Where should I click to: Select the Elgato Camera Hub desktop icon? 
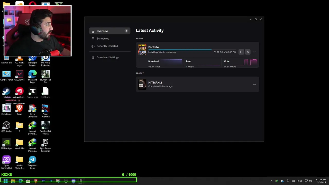(6, 162)
